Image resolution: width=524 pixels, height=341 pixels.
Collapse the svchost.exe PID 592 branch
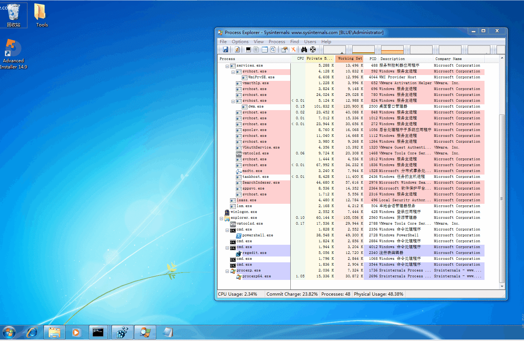point(233,72)
